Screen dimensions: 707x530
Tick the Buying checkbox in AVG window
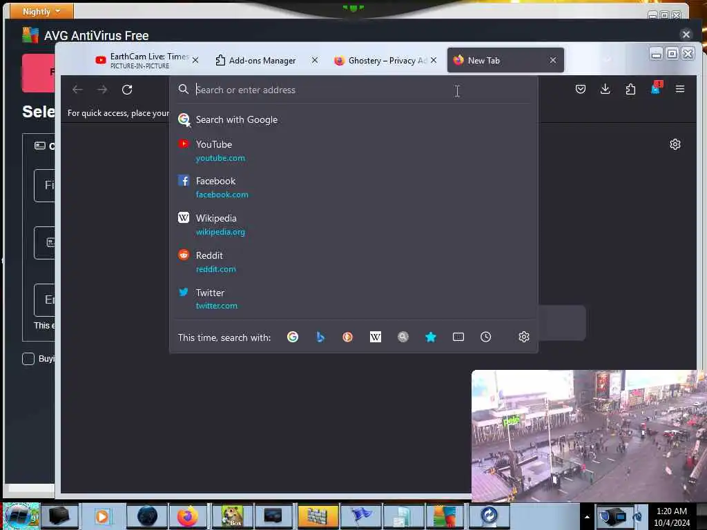click(x=28, y=359)
